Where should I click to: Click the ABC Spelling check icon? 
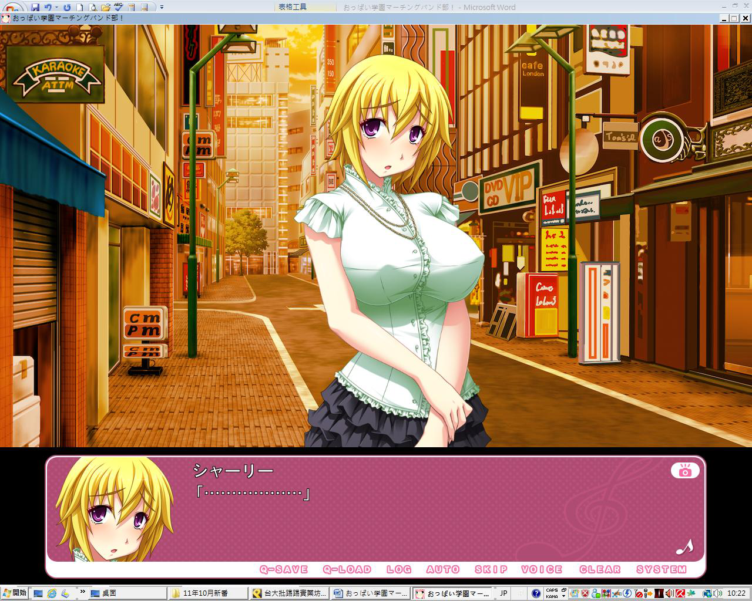(x=118, y=7)
